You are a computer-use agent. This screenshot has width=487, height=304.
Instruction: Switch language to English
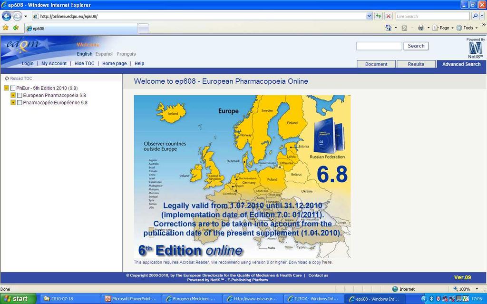(x=85, y=54)
